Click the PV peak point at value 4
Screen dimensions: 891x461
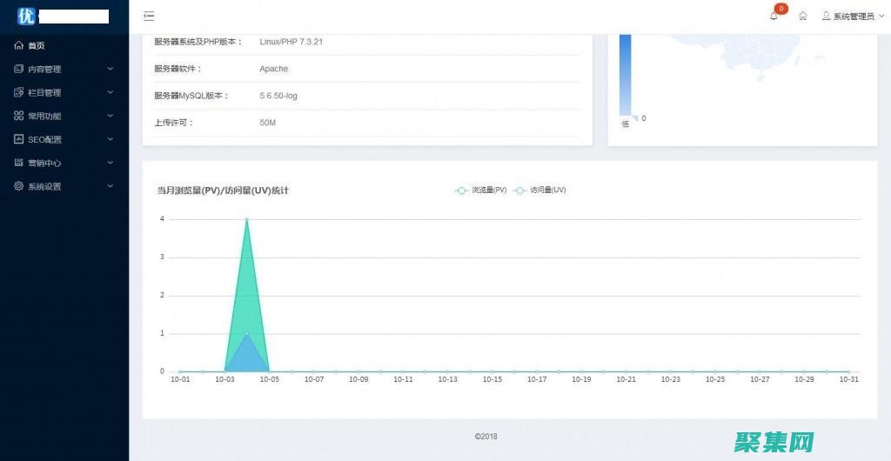click(x=247, y=219)
